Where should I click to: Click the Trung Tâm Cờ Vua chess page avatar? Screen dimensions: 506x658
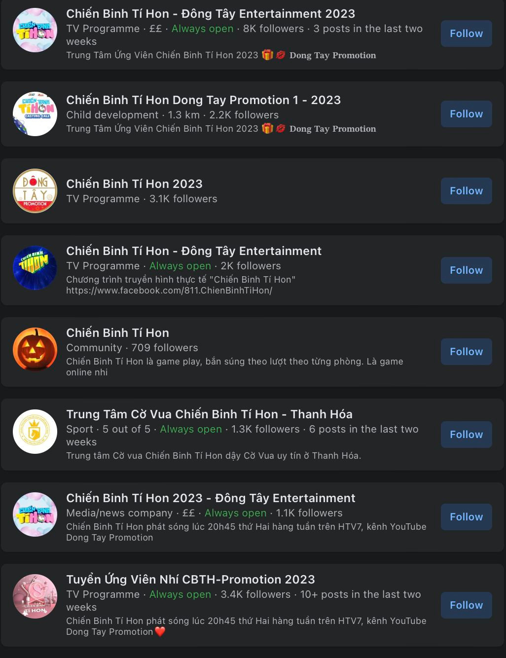(x=35, y=432)
